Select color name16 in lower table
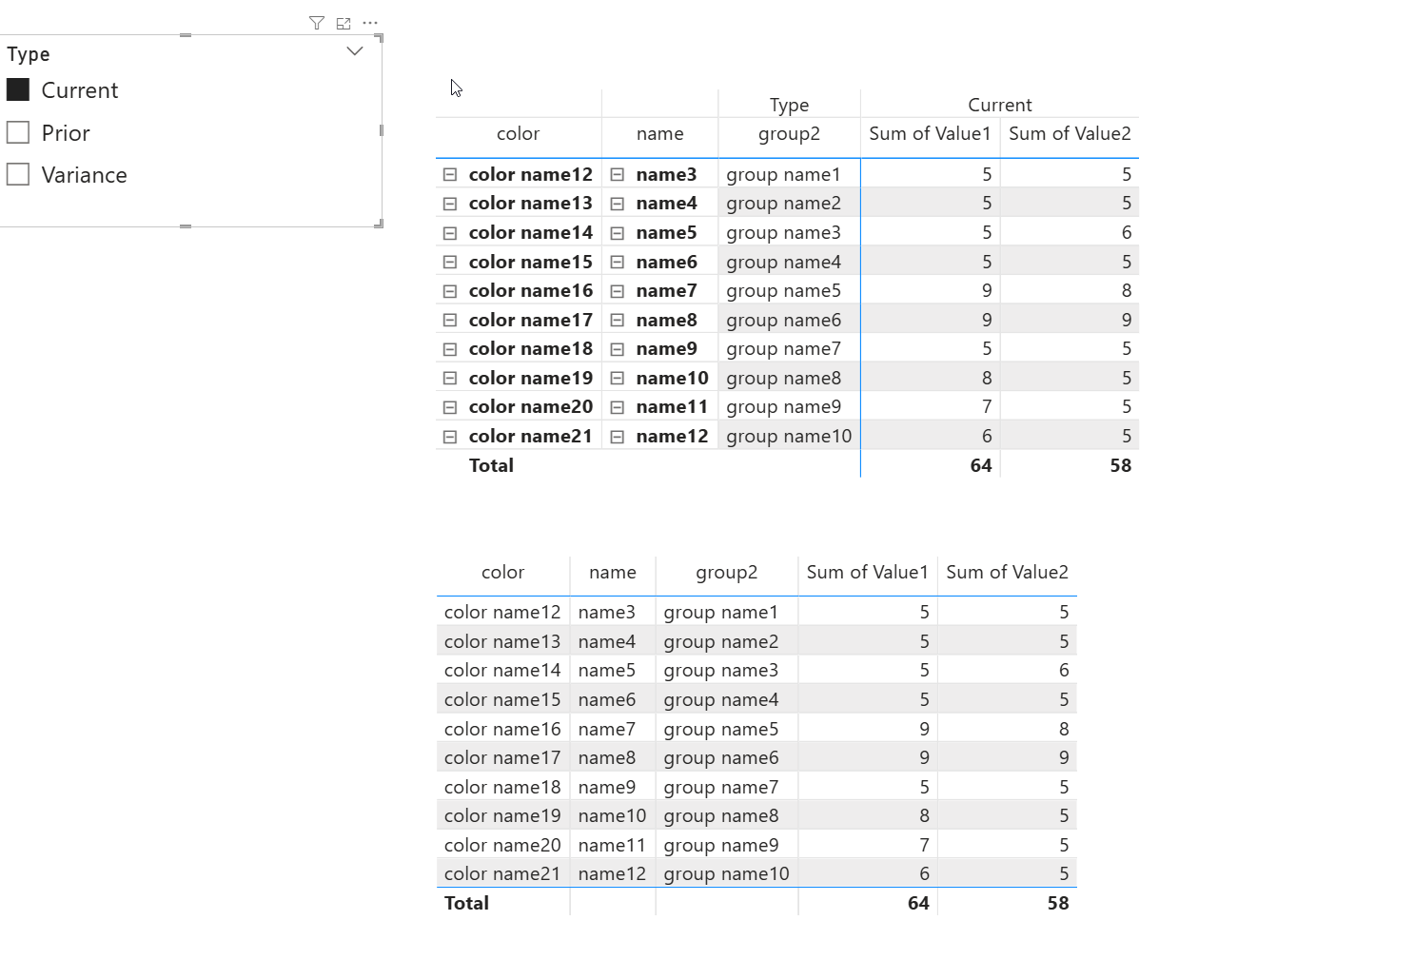The width and height of the screenshot is (1414, 979). [502, 729]
